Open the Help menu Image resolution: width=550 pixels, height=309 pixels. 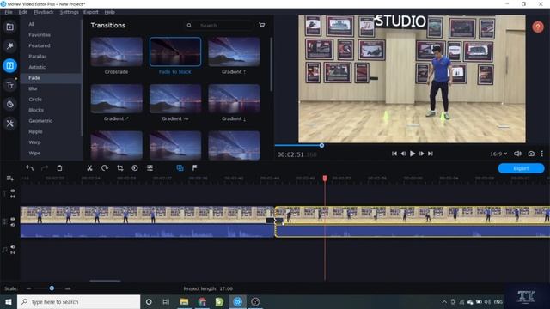pyautogui.click(x=109, y=12)
